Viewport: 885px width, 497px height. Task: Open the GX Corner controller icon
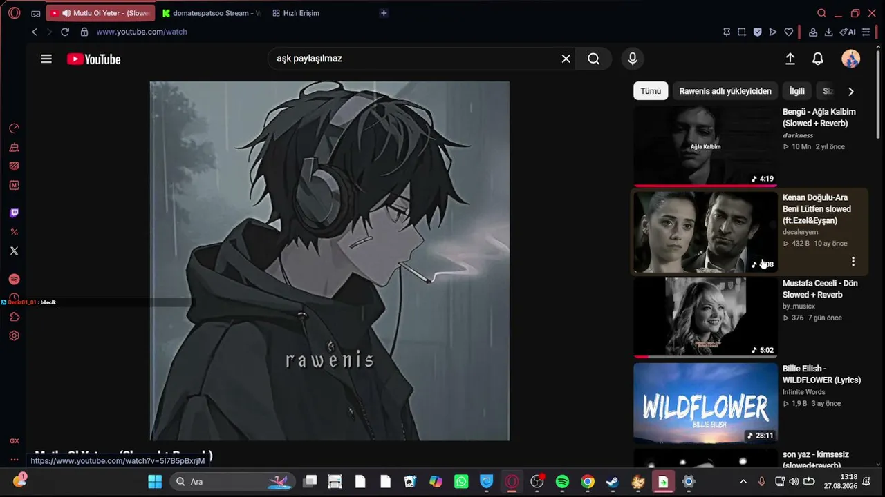(36, 13)
